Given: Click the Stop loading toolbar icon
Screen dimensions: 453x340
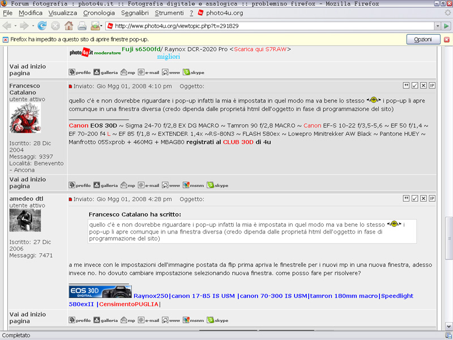Looking at the screenshot, I should click(55, 25).
